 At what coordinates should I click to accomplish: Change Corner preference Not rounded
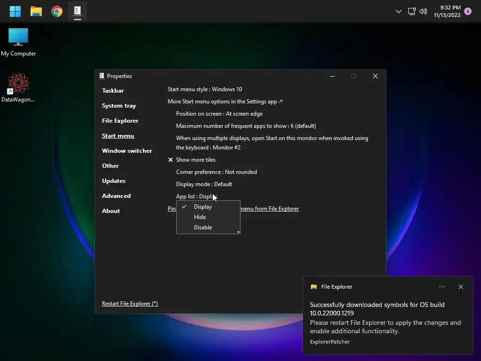(x=217, y=172)
